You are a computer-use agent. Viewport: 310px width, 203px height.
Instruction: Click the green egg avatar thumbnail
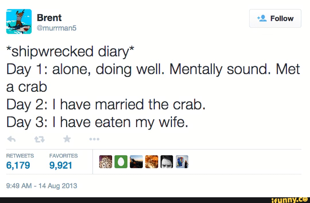121,162
